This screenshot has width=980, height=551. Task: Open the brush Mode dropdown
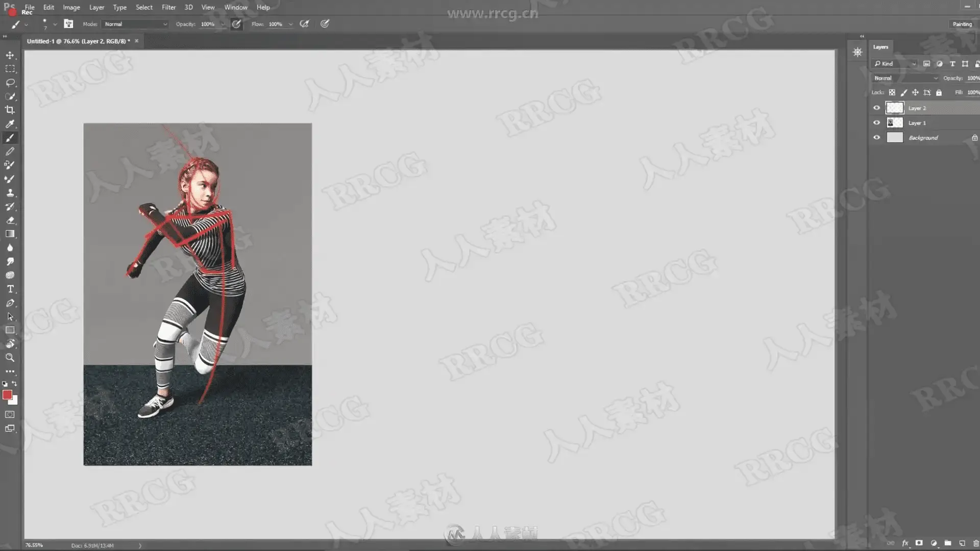(x=135, y=24)
